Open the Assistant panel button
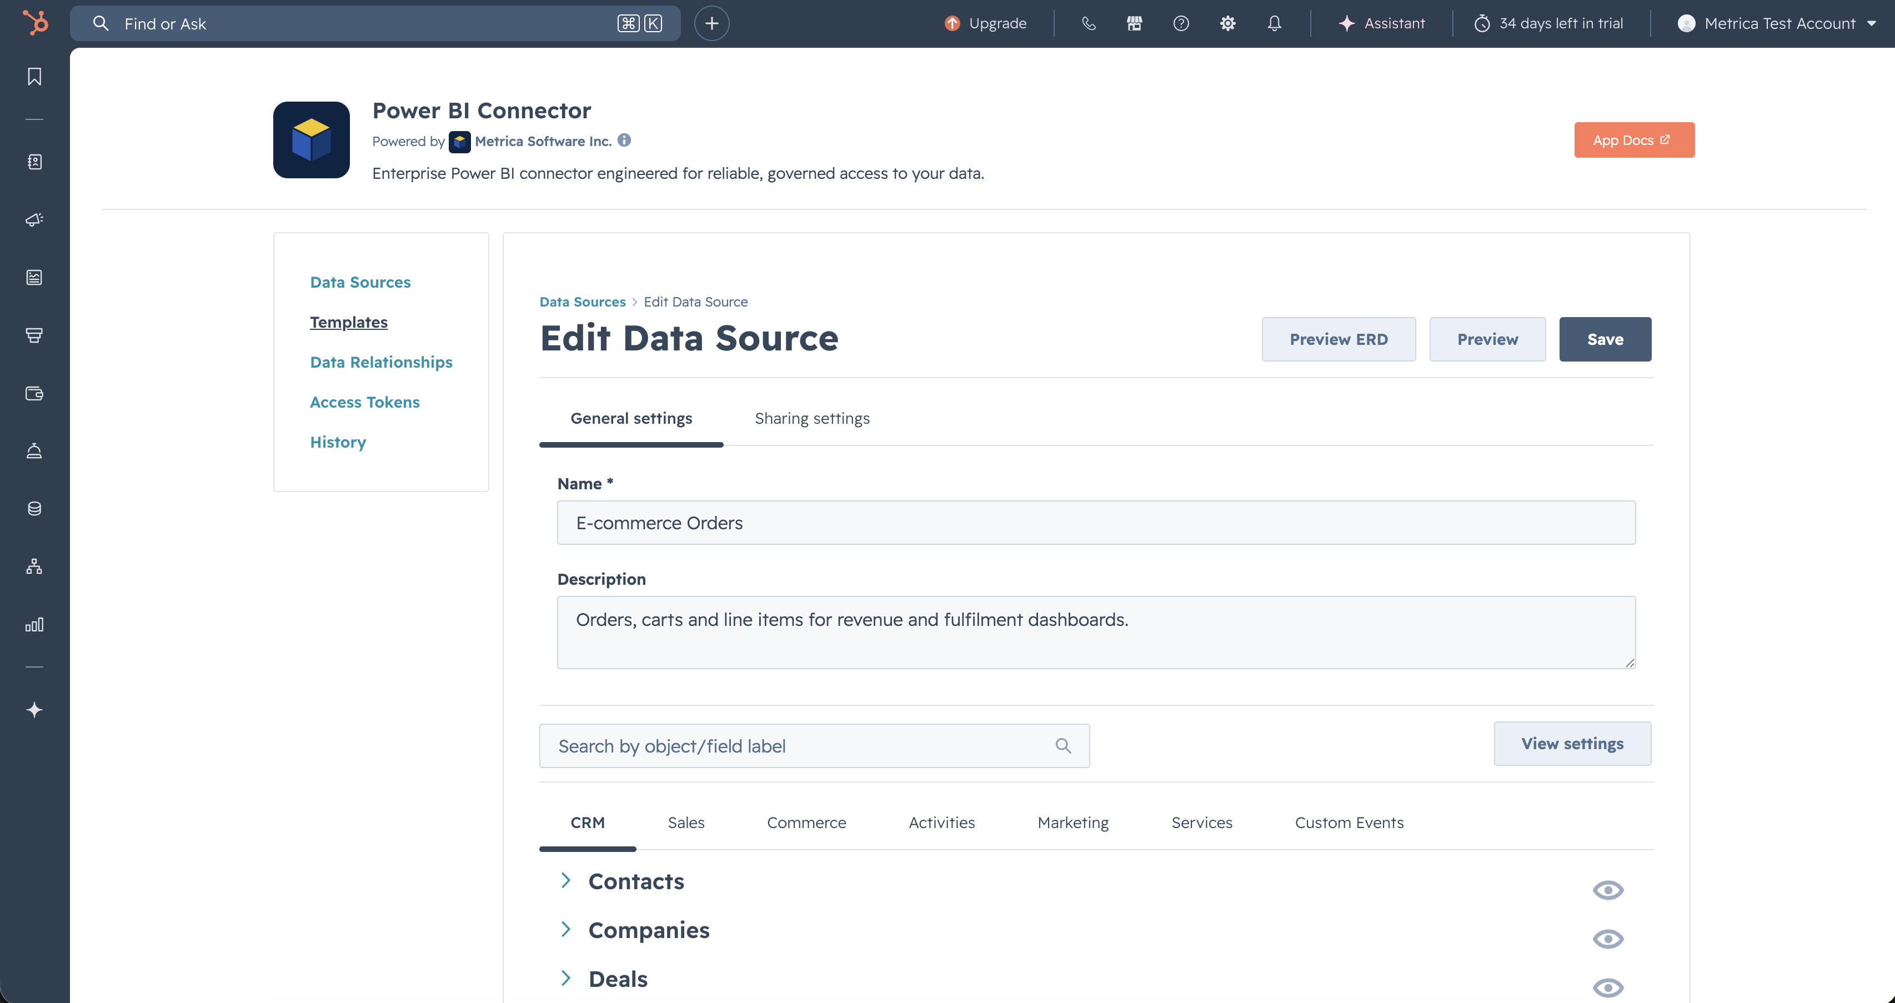1895x1003 pixels. (1381, 23)
